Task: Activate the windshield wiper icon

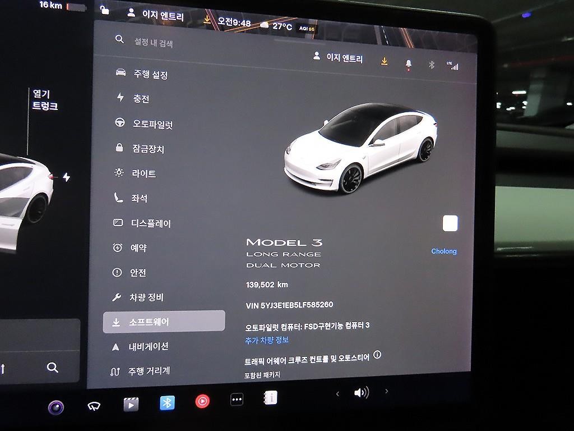Action: point(94,406)
